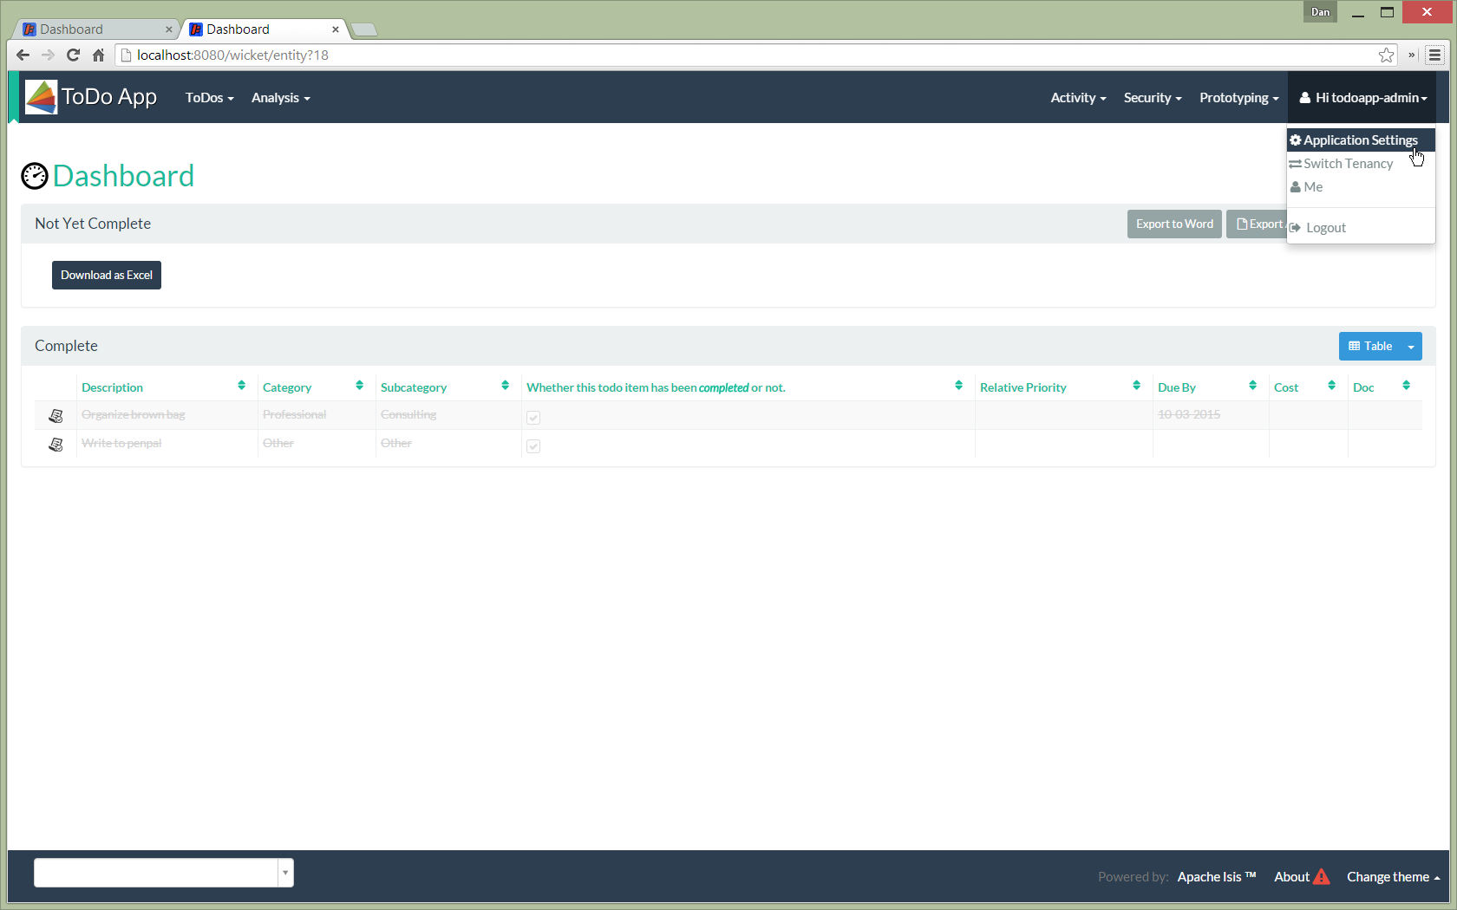The image size is (1457, 910).
Task: Click the ToDo App logo icon
Action: [x=41, y=97]
